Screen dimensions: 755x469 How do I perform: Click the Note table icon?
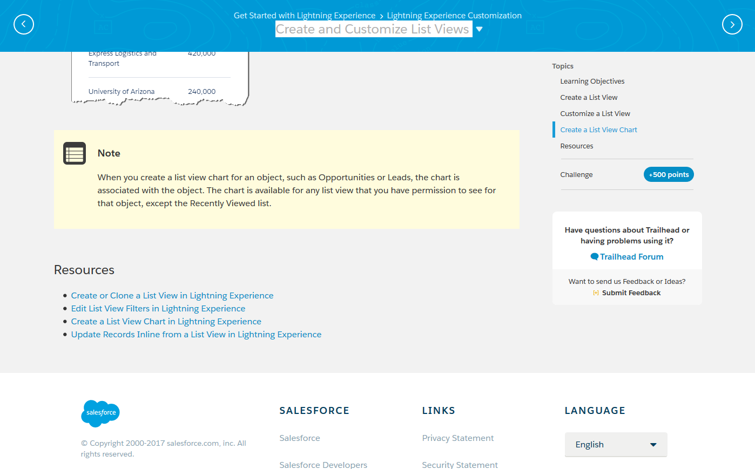coord(75,153)
